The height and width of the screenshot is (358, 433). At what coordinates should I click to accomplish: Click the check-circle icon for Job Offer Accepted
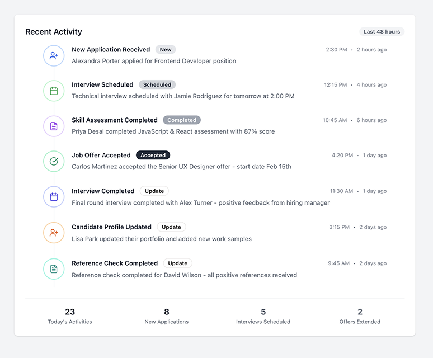pyautogui.click(x=54, y=161)
